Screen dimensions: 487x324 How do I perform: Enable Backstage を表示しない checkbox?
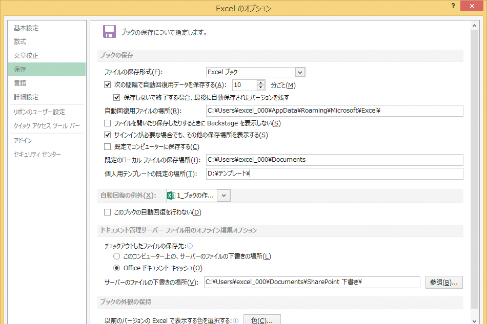[108, 123]
